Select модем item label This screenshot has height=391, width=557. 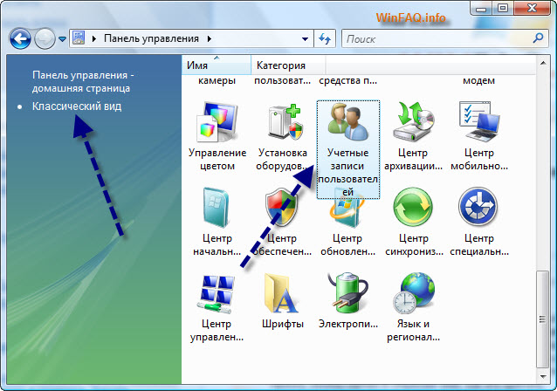478,80
